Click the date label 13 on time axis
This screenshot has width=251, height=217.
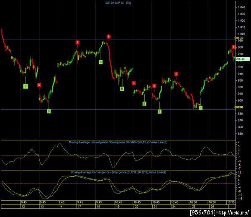tap(42, 207)
